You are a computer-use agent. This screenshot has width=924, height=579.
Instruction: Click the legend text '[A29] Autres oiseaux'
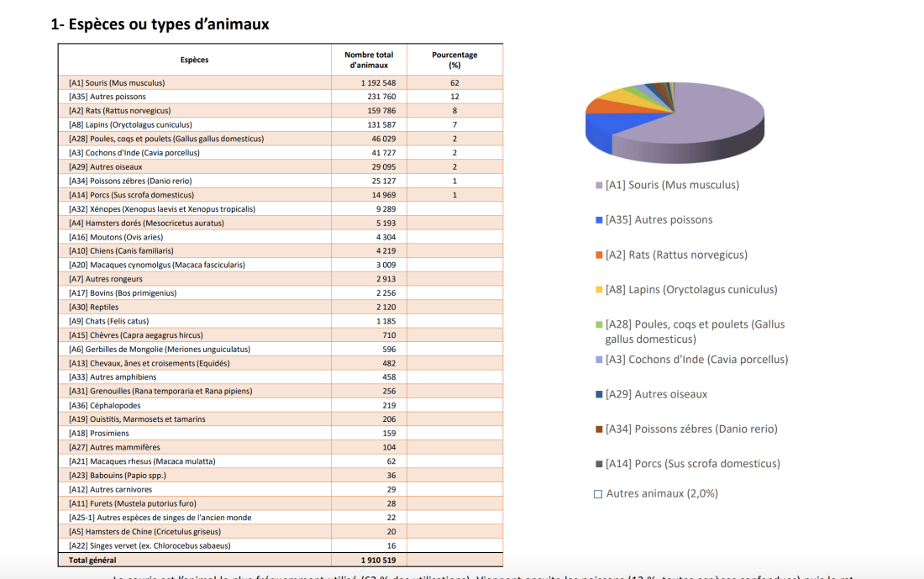657,394
